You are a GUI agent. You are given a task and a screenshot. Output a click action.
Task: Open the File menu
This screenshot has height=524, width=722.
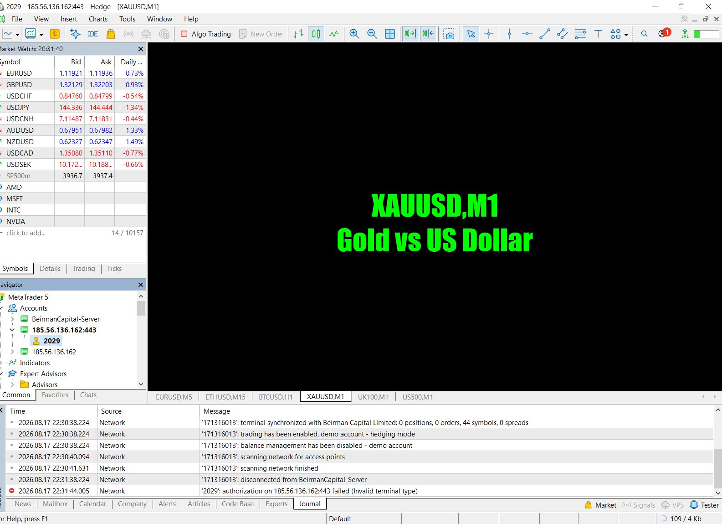click(17, 19)
